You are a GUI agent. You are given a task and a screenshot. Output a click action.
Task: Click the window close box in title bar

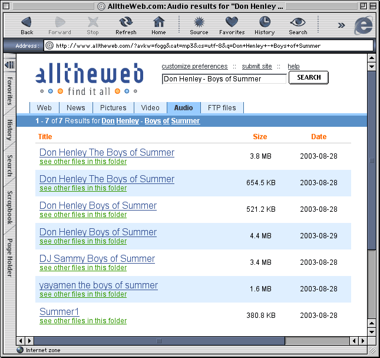6,6
